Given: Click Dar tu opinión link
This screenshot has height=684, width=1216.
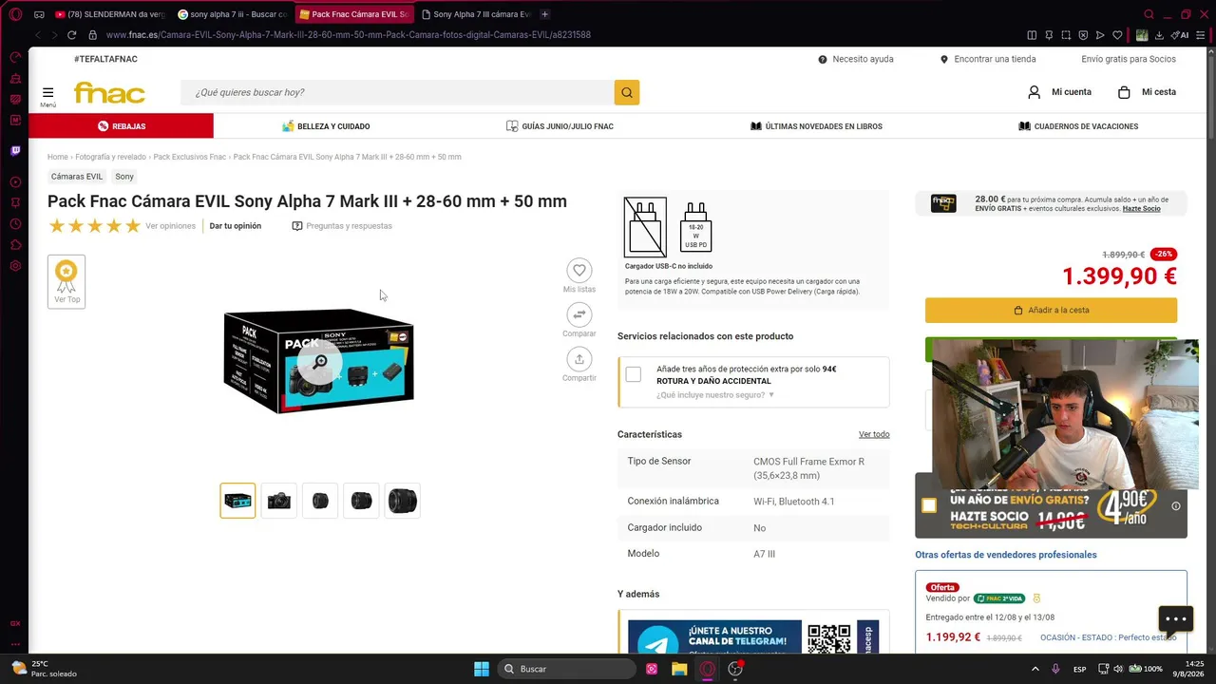Looking at the screenshot, I should (235, 226).
